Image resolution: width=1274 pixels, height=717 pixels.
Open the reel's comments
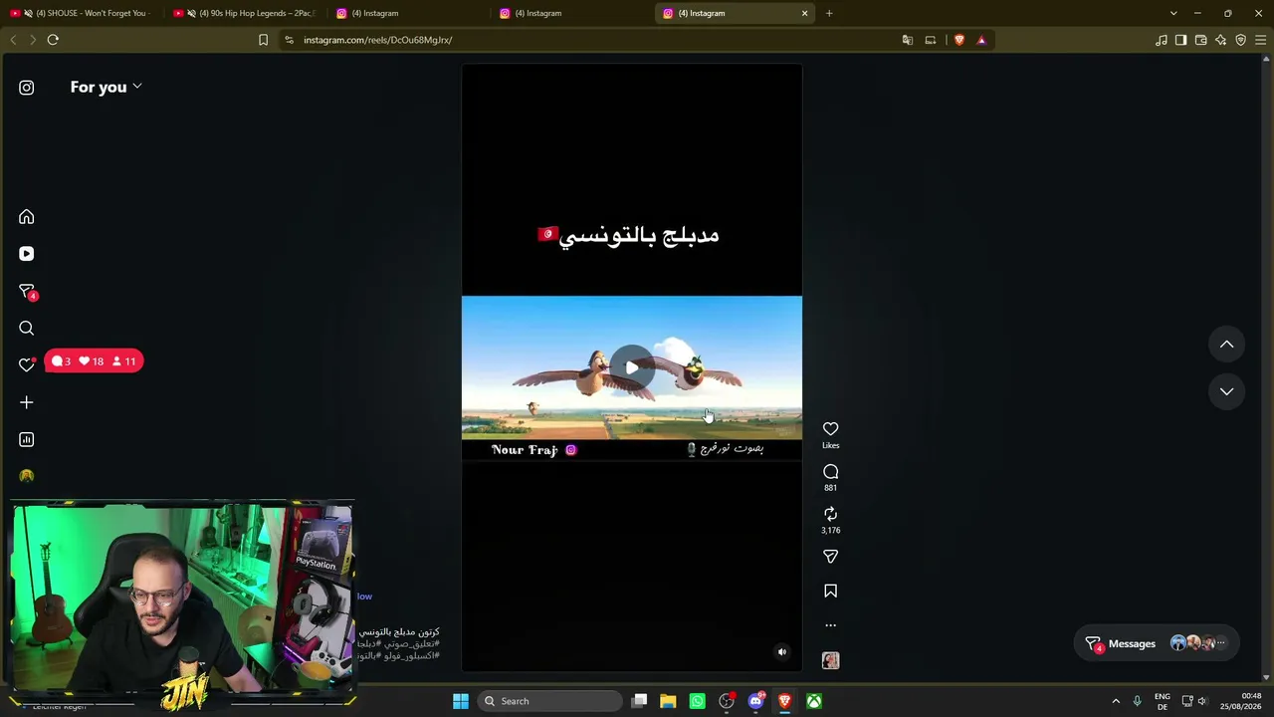831,472
